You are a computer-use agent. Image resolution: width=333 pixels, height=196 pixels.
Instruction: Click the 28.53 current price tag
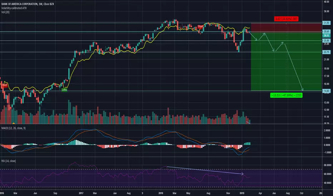[x=326, y=36]
